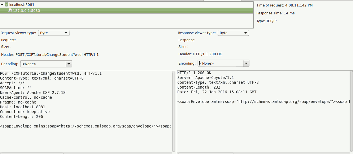Viewport: 353px width, 154px height.
Task: Click the server icon beside localhost:8081
Action: point(6,5)
